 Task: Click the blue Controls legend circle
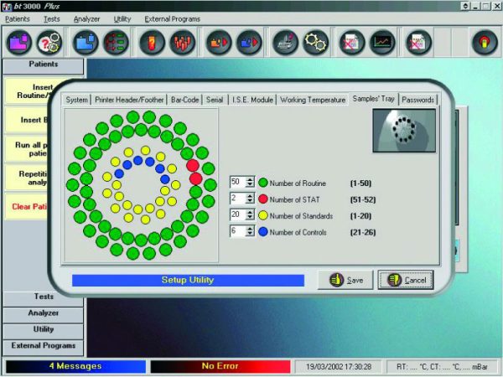click(x=263, y=232)
